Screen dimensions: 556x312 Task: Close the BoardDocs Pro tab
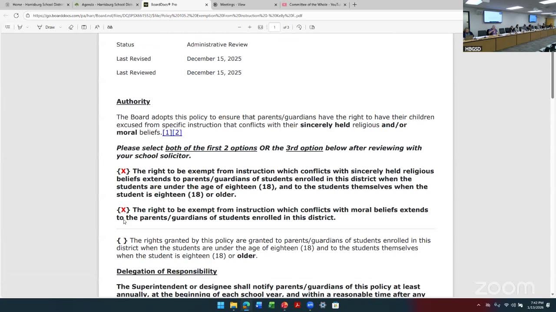coord(207,5)
